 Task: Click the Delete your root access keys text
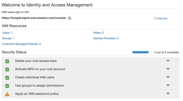point(36,61)
